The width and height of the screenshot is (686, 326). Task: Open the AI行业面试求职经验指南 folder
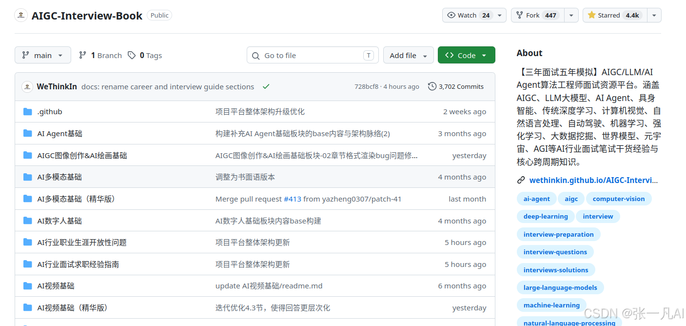coord(78,264)
